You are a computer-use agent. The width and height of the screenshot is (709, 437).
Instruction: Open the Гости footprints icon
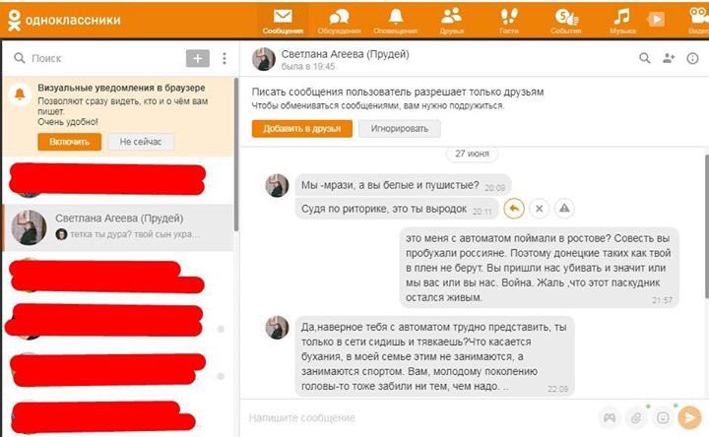point(508,20)
